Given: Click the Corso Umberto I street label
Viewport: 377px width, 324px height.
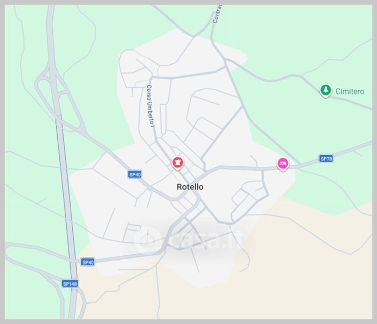Looking at the screenshot, I should (151, 105).
